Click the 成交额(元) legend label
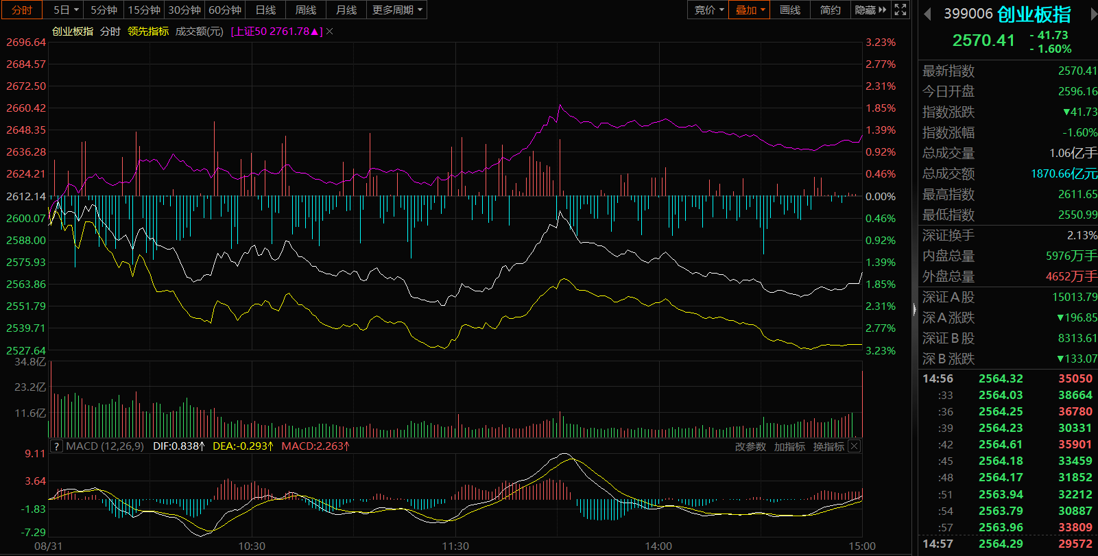1098x556 pixels. 200,32
